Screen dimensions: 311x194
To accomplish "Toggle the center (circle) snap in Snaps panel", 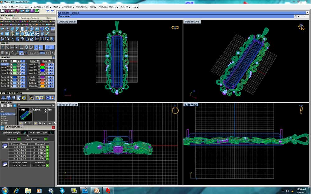I will click(x=31, y=47).
